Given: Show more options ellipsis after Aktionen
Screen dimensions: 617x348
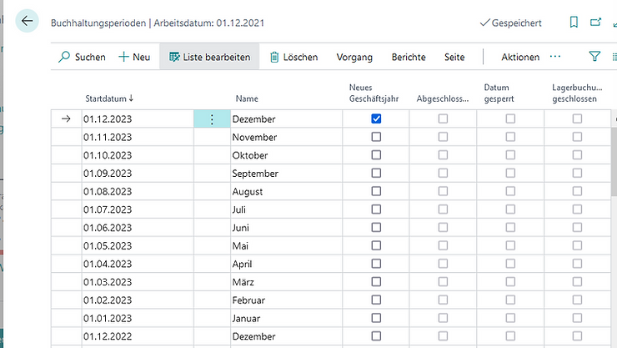Looking at the screenshot, I should 555,57.
